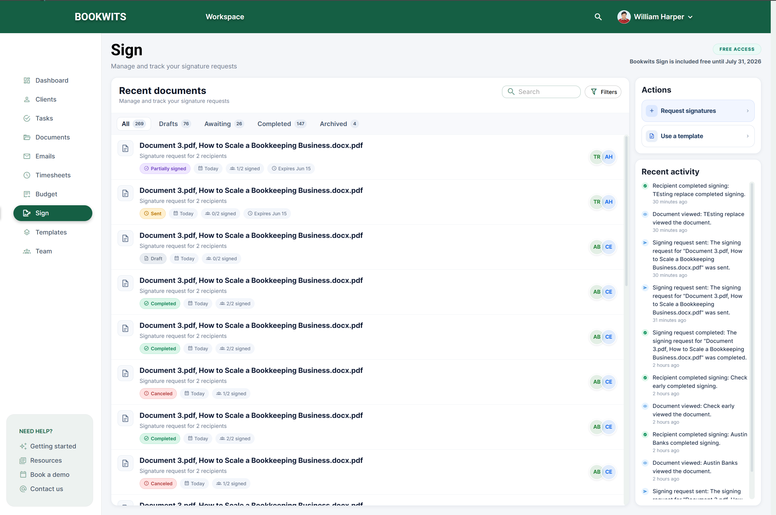The image size is (776, 515).
Task: Click Use a template action
Action: point(698,136)
